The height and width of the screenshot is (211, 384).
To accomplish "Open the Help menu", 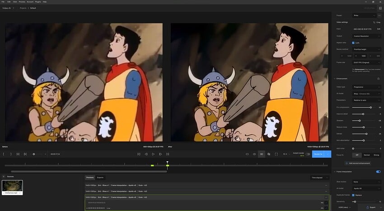I will pos(45,2).
